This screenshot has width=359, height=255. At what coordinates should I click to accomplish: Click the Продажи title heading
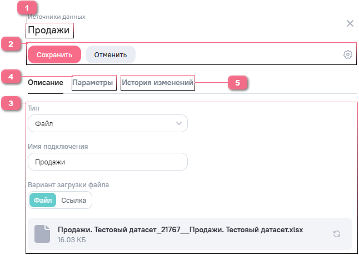(49, 31)
